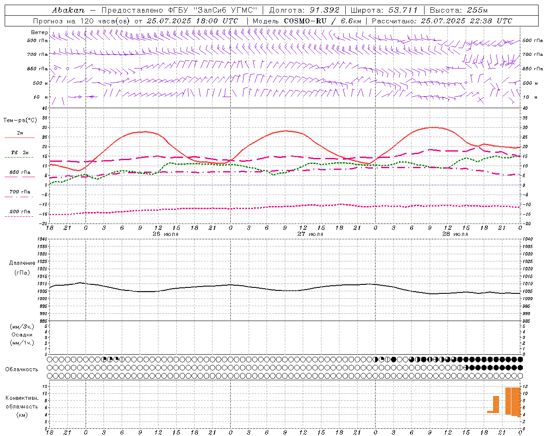Click the '10 м' wind level label on left
The height and width of the screenshot is (436, 545).
point(41,97)
